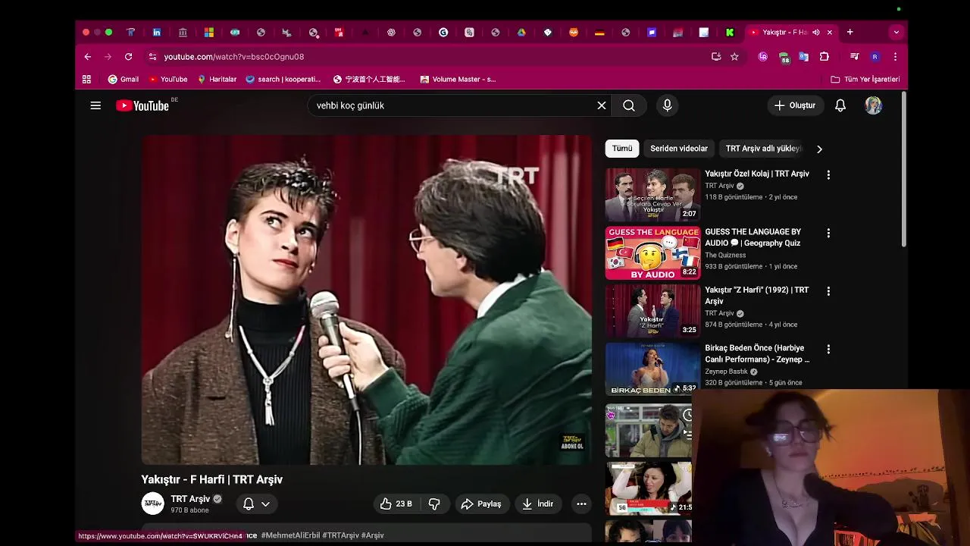Image resolution: width=970 pixels, height=546 pixels.
Task: Switch to the Google G browser tab
Action: point(443,32)
